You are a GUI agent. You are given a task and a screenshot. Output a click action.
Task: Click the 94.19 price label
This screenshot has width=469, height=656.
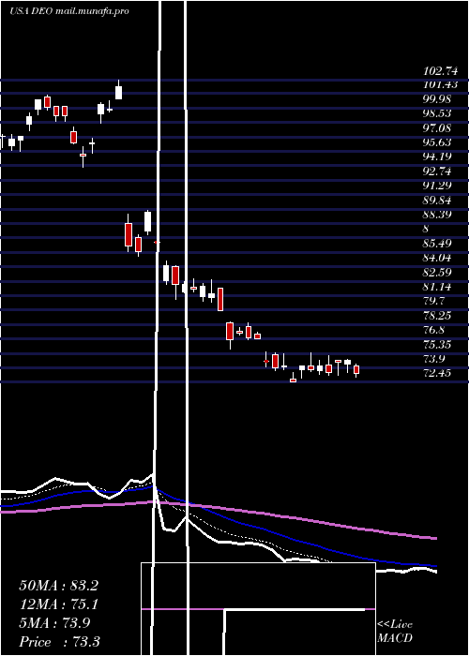click(437, 157)
